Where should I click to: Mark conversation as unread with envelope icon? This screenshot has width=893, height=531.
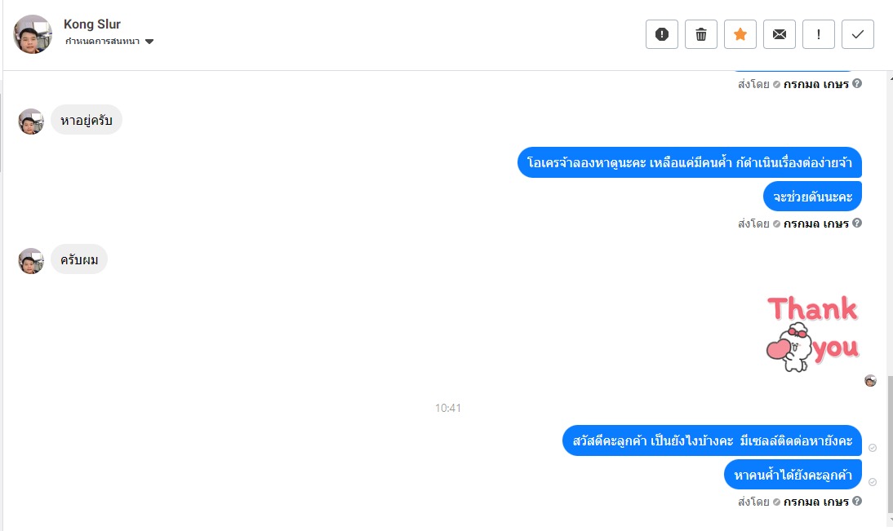pyautogui.click(x=780, y=34)
